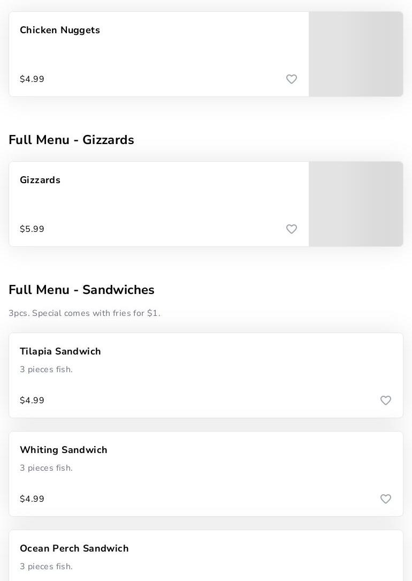Favorite the Tilapia Sandwich
Screen dimensions: 412x581
(x=386, y=401)
